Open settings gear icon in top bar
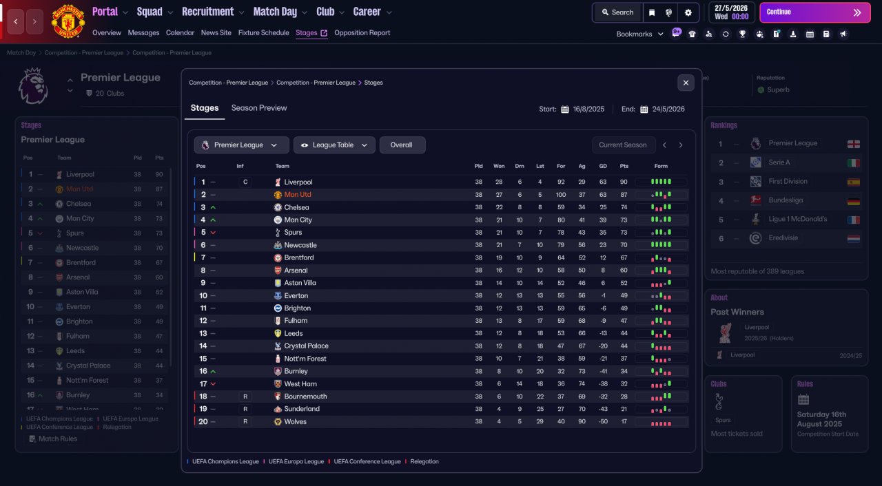The height and width of the screenshot is (486, 882). [x=688, y=12]
